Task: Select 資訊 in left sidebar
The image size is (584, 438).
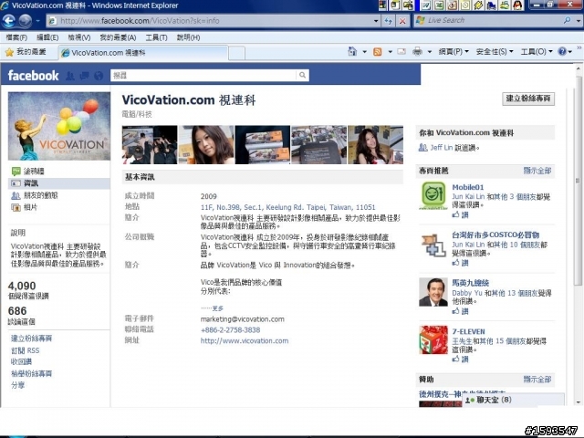Action: click(x=59, y=183)
